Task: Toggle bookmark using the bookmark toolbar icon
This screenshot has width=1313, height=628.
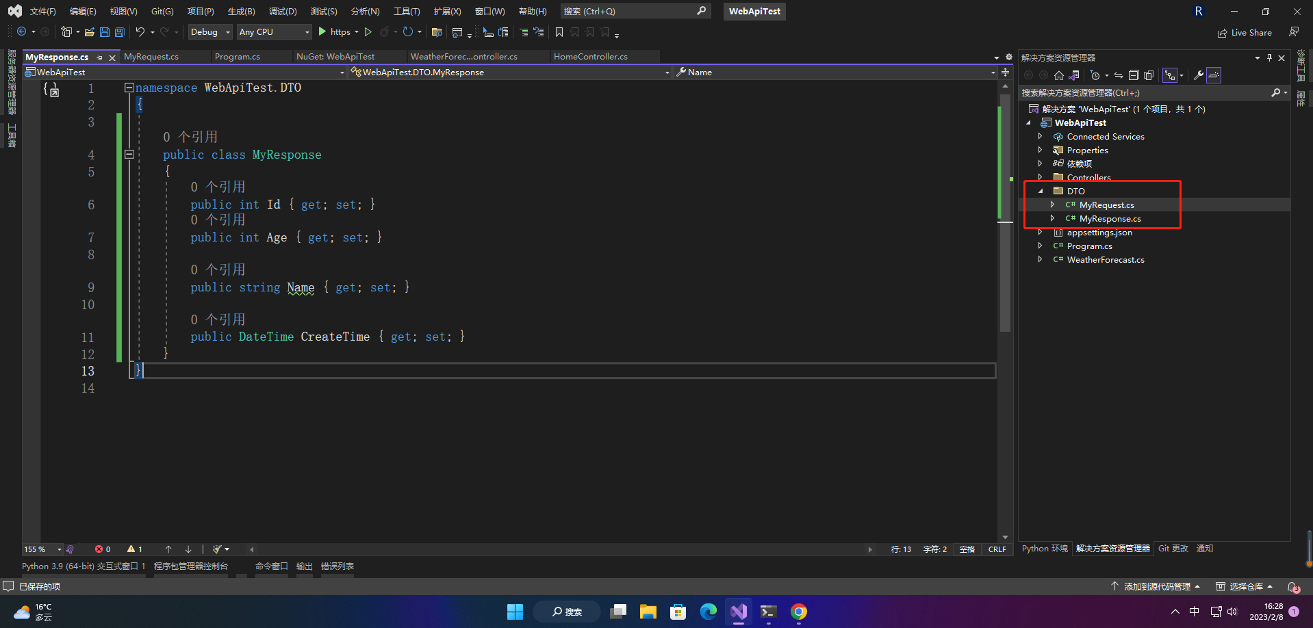Action: pos(559,32)
